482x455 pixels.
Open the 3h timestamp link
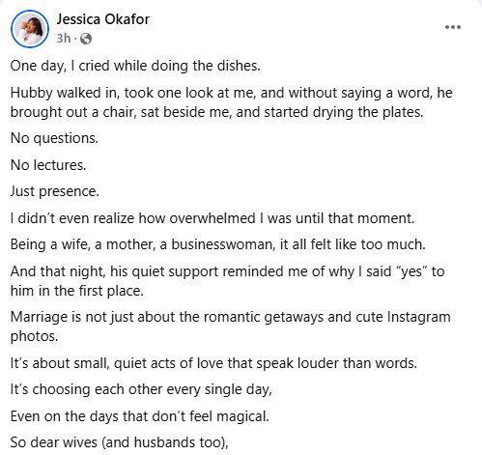[x=64, y=39]
